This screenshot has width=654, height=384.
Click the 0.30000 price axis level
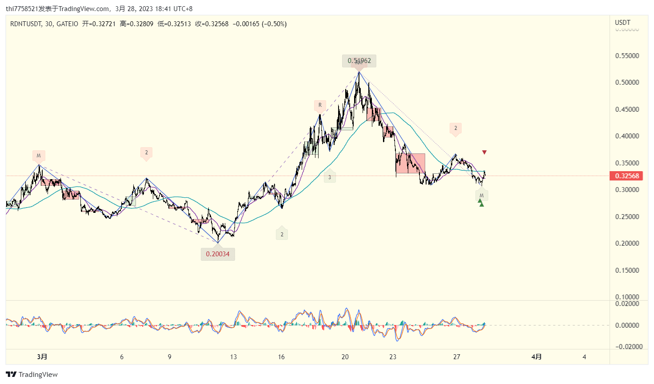point(627,190)
